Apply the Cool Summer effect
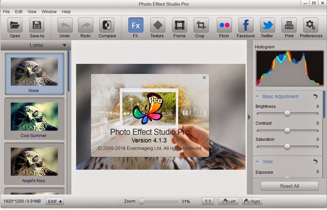This screenshot has height=210, width=327. tap(34, 119)
